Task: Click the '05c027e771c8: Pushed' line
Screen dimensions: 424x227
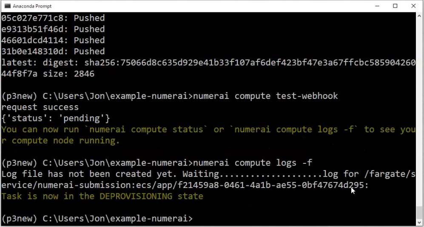Action: pos(53,18)
